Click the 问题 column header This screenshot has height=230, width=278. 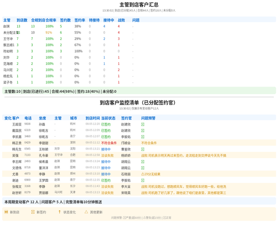(136, 20)
